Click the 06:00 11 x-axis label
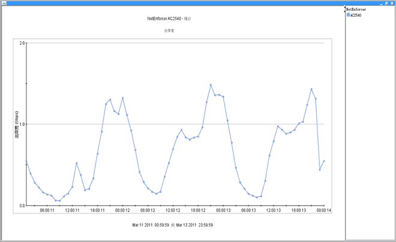This screenshot has width=396, height=242. tap(47, 210)
